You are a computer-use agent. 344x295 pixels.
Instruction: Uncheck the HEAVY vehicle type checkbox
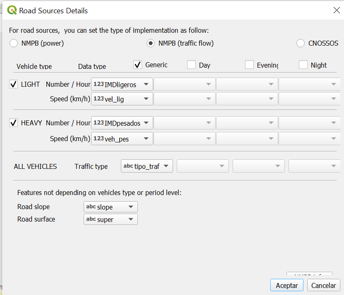click(x=14, y=123)
